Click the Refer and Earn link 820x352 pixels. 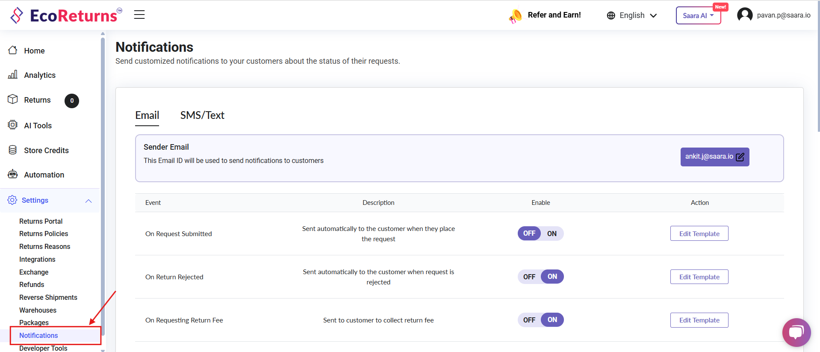(554, 15)
